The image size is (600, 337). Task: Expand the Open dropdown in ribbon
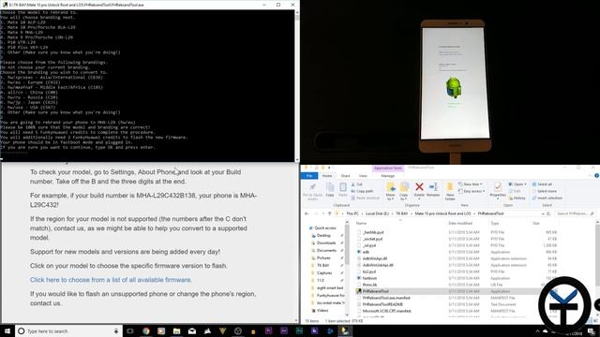coord(517,184)
